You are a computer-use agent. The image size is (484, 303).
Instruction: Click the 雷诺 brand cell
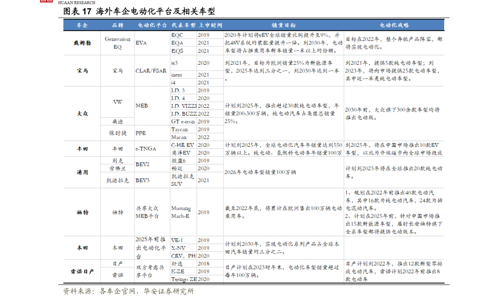click(x=117, y=275)
